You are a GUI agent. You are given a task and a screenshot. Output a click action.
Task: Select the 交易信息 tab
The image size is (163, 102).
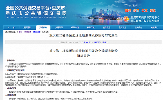43,27
